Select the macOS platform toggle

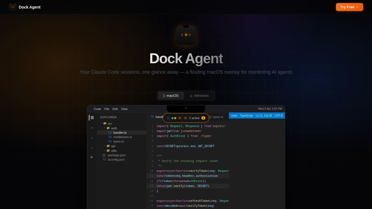(171, 95)
